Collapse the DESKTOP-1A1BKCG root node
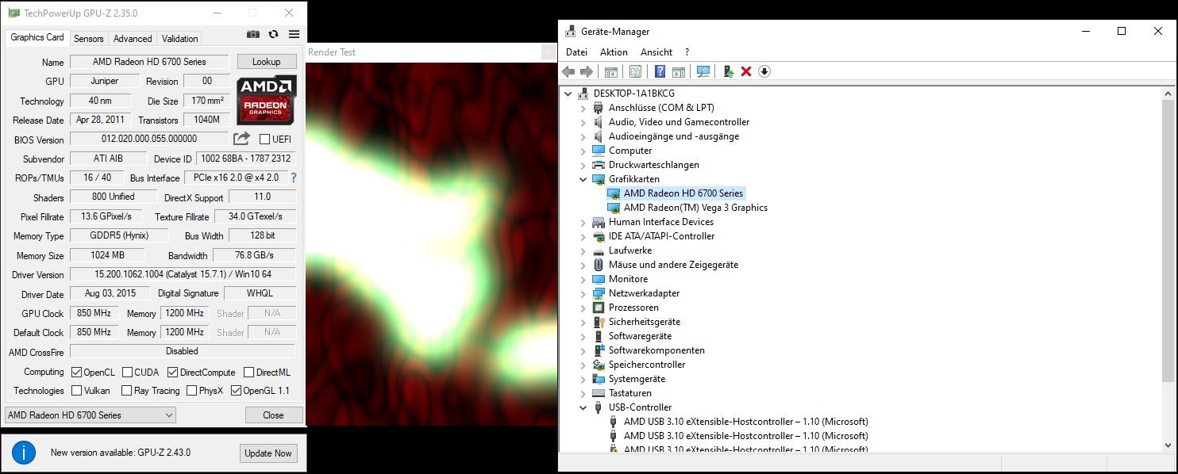The height and width of the screenshot is (474, 1178). pos(568,94)
